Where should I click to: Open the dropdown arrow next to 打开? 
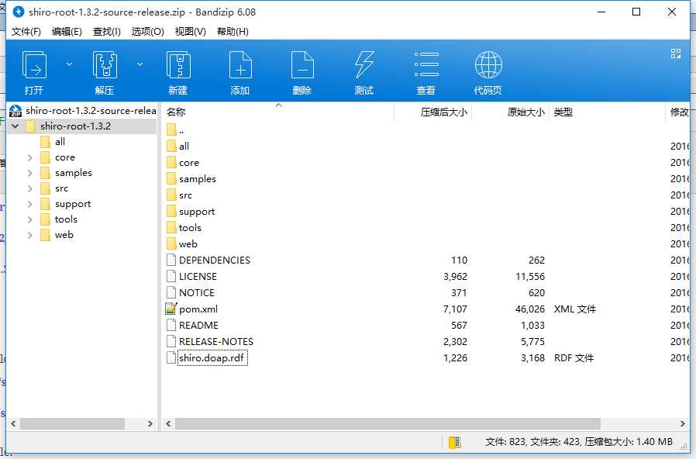point(69,65)
